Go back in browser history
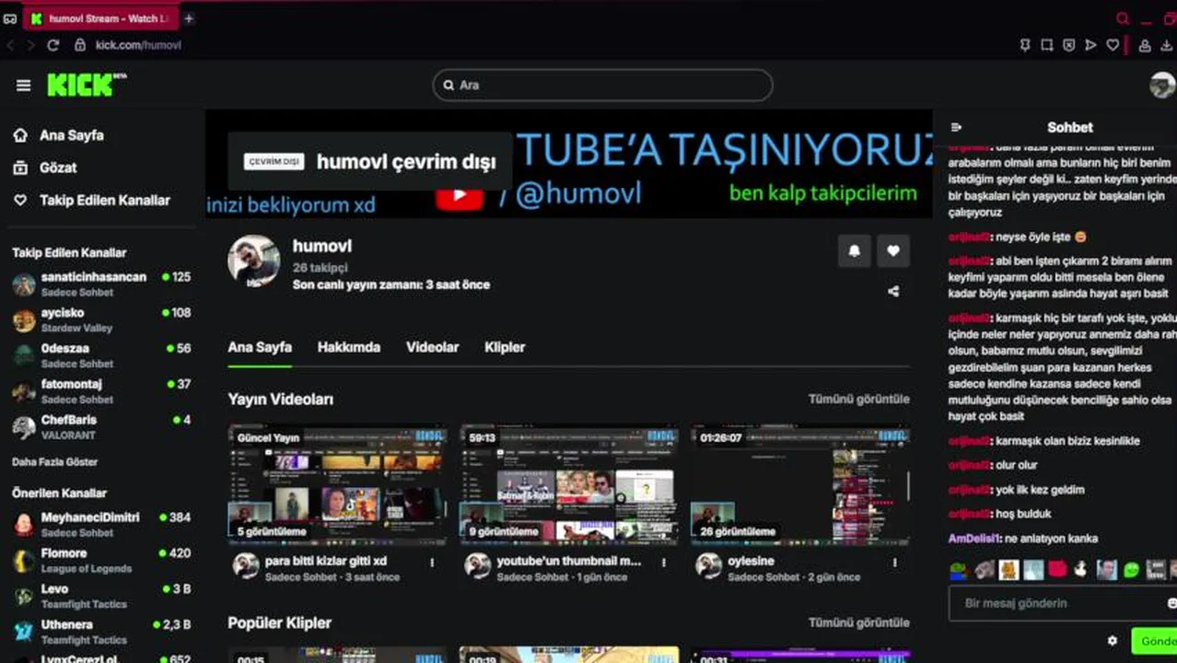Screen dimensions: 1177x663 10,45
